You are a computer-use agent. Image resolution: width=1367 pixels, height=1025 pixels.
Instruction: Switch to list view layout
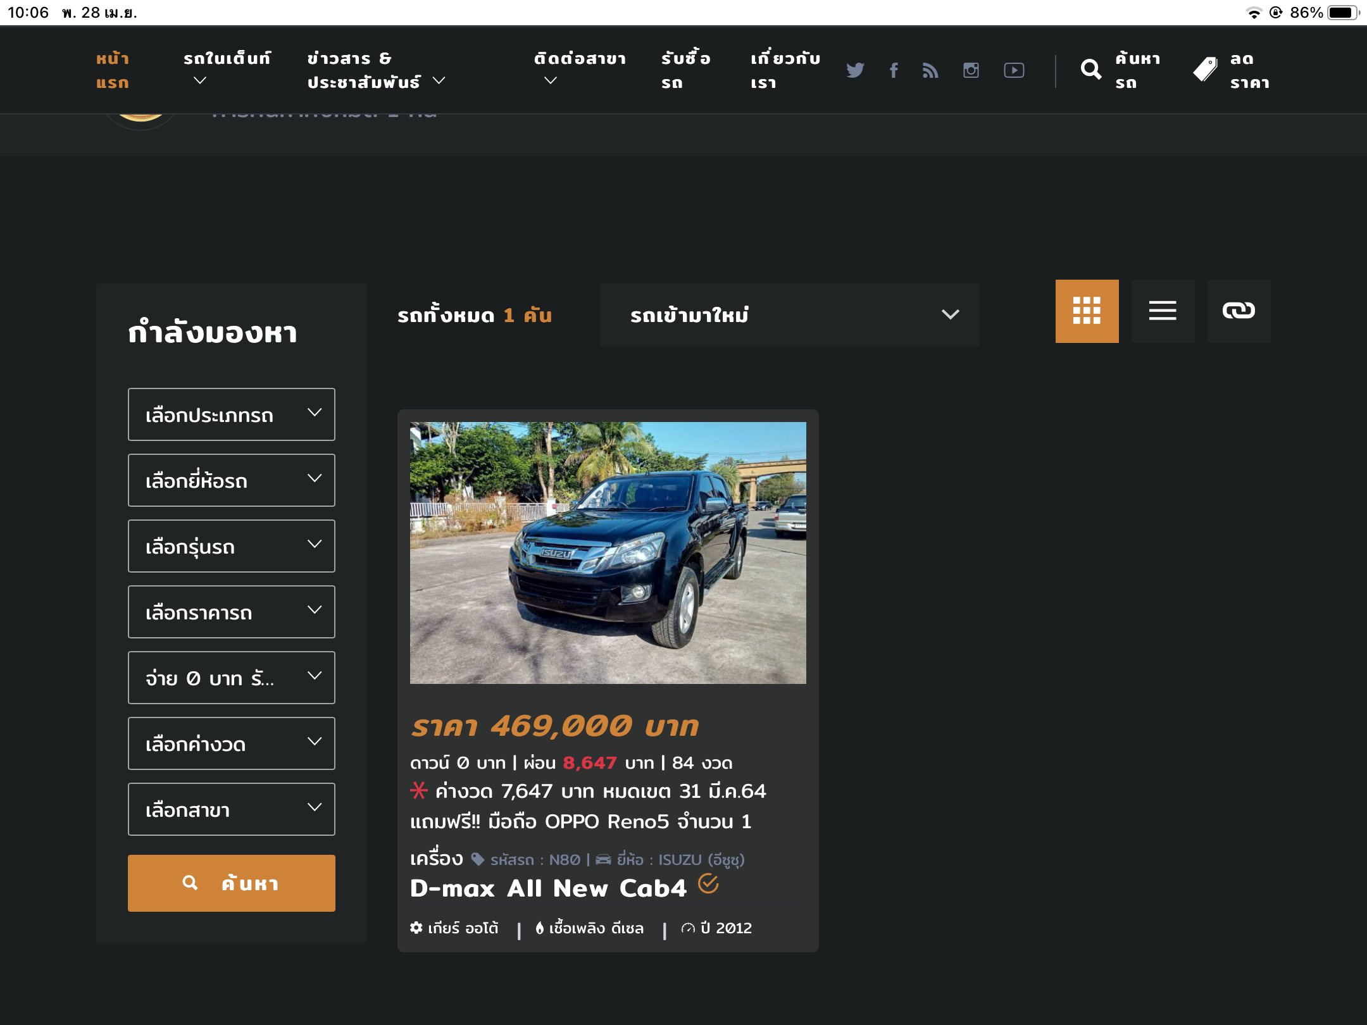coord(1163,311)
